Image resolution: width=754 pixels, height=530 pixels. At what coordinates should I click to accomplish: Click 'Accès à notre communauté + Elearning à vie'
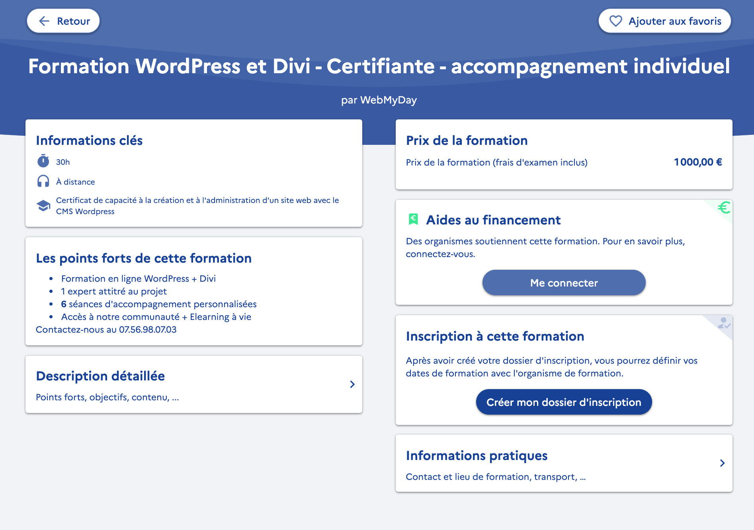tap(156, 317)
